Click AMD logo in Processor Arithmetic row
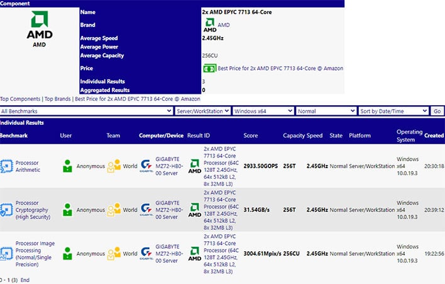Image resolution: width=445 pixels, height=284 pixels. point(195,166)
